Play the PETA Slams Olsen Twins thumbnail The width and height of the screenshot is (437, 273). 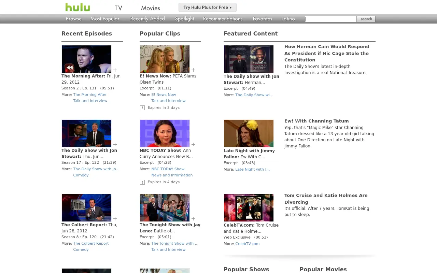(x=165, y=59)
